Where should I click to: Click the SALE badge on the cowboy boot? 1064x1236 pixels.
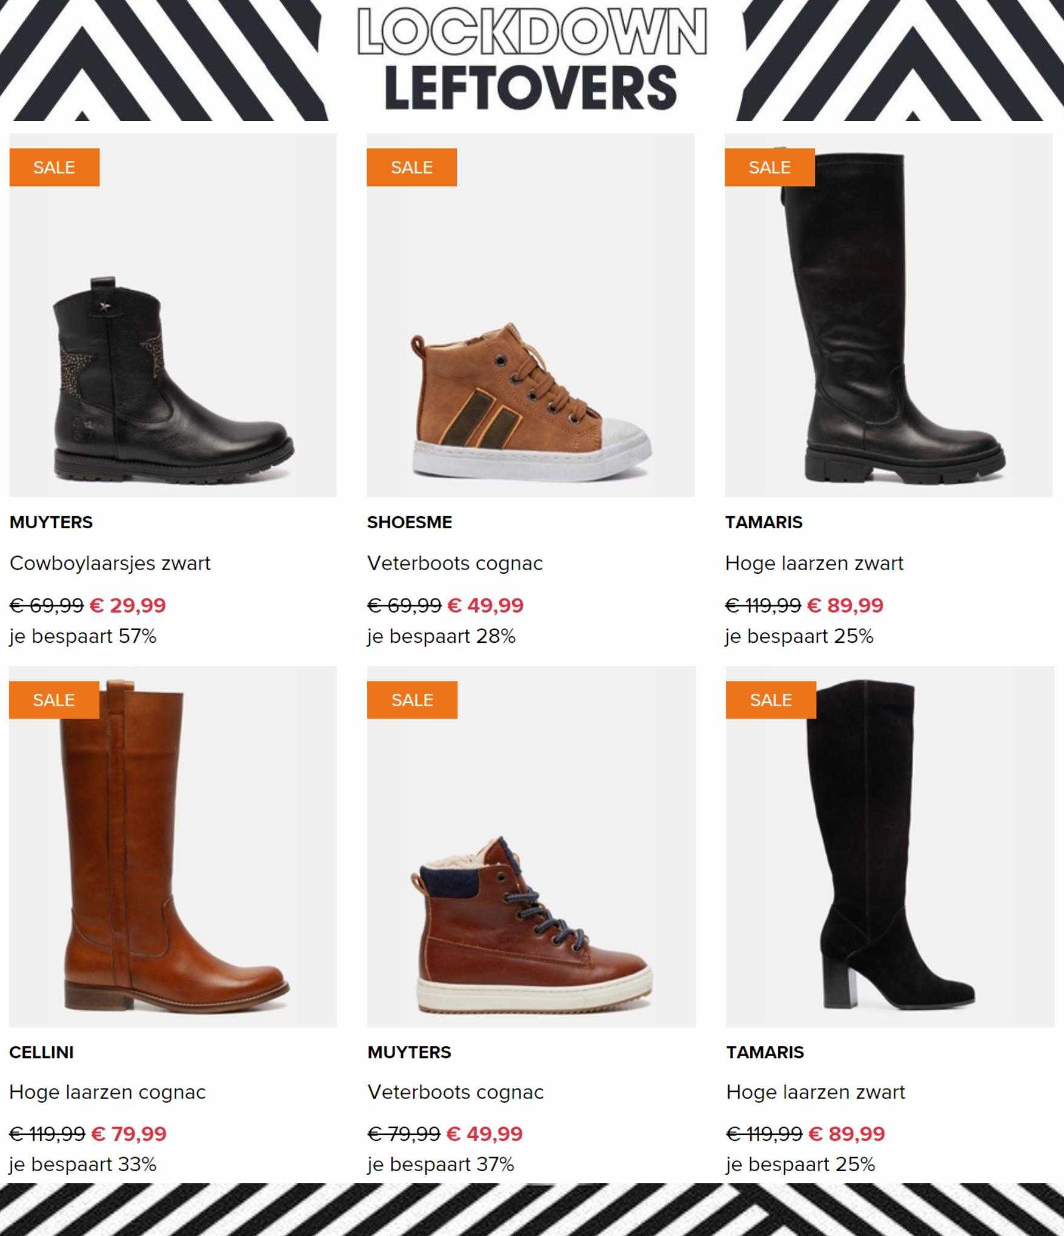(55, 167)
